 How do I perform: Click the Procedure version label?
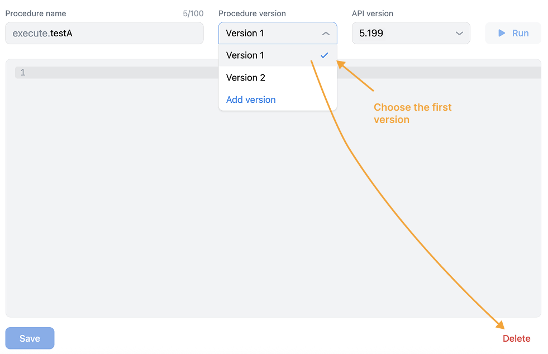252,13
